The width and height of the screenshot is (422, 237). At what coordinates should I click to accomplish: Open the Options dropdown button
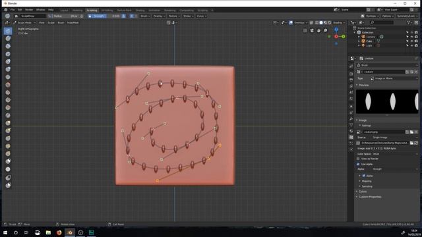[388, 16]
